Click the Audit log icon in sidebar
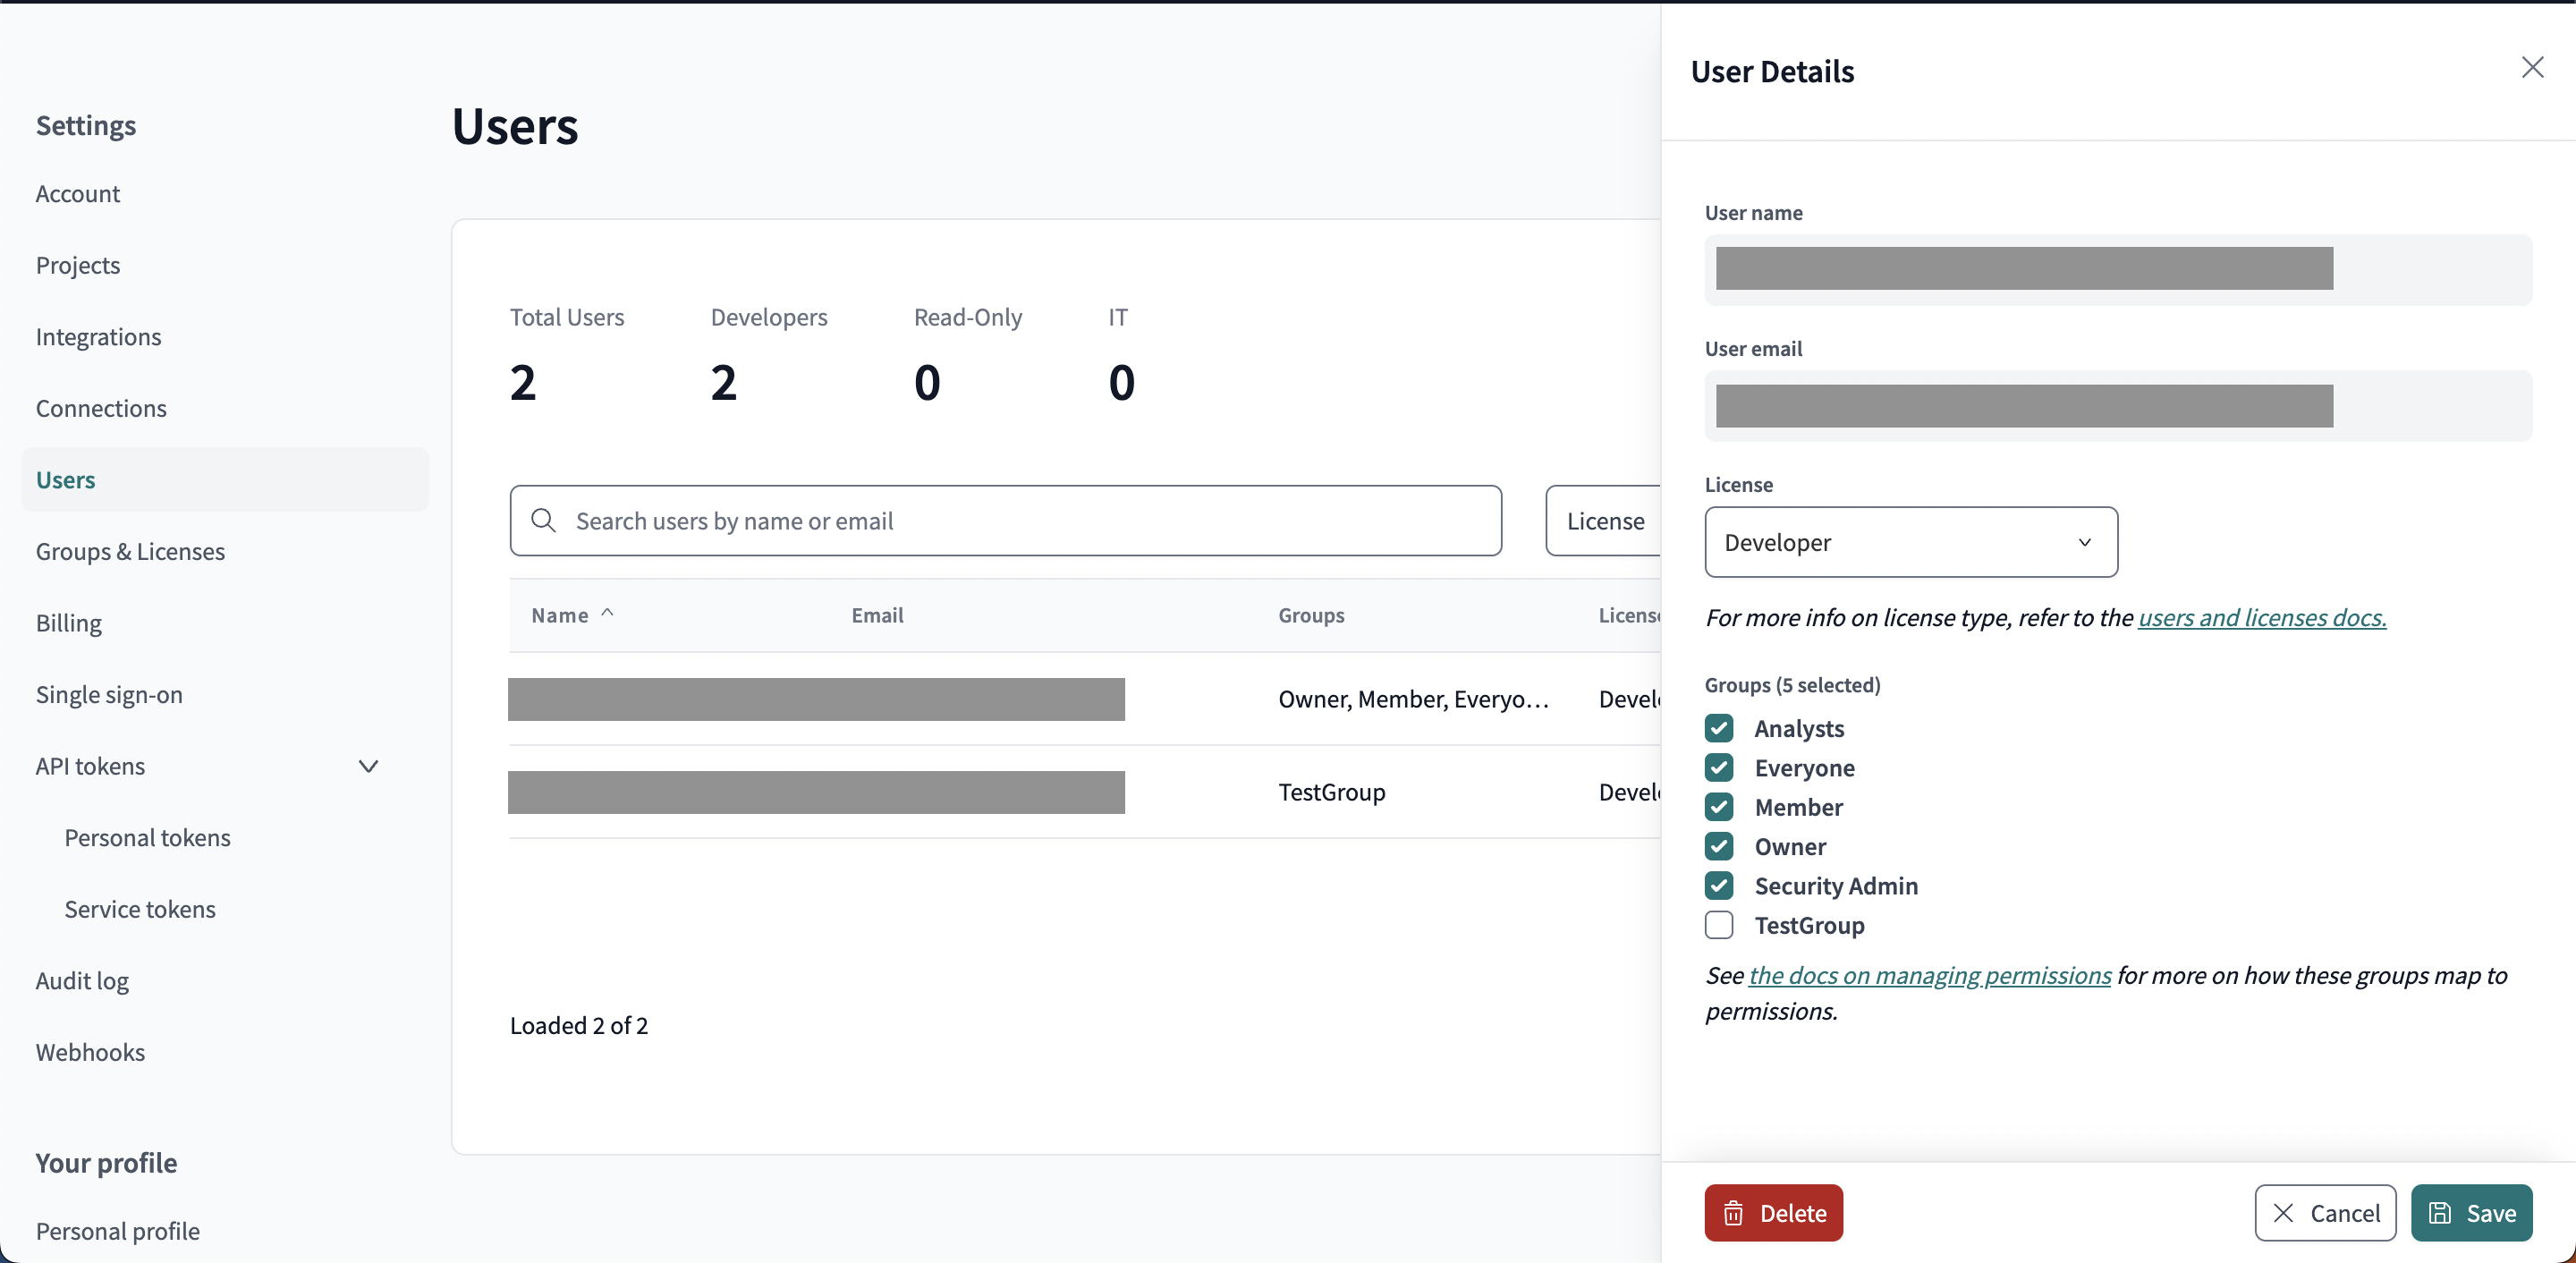 (x=82, y=982)
